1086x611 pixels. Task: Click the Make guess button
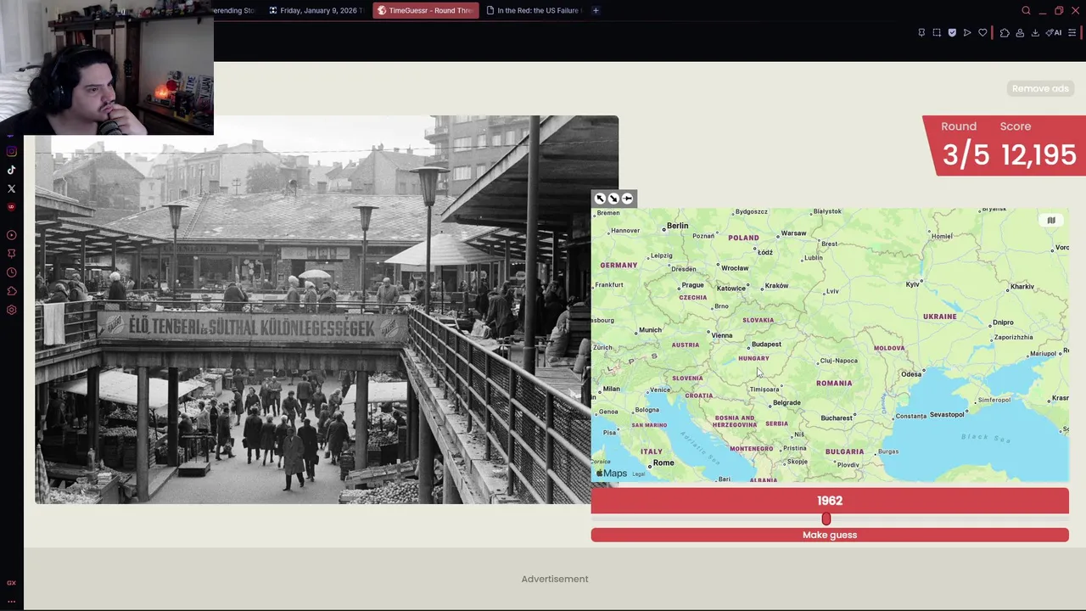[x=830, y=535]
